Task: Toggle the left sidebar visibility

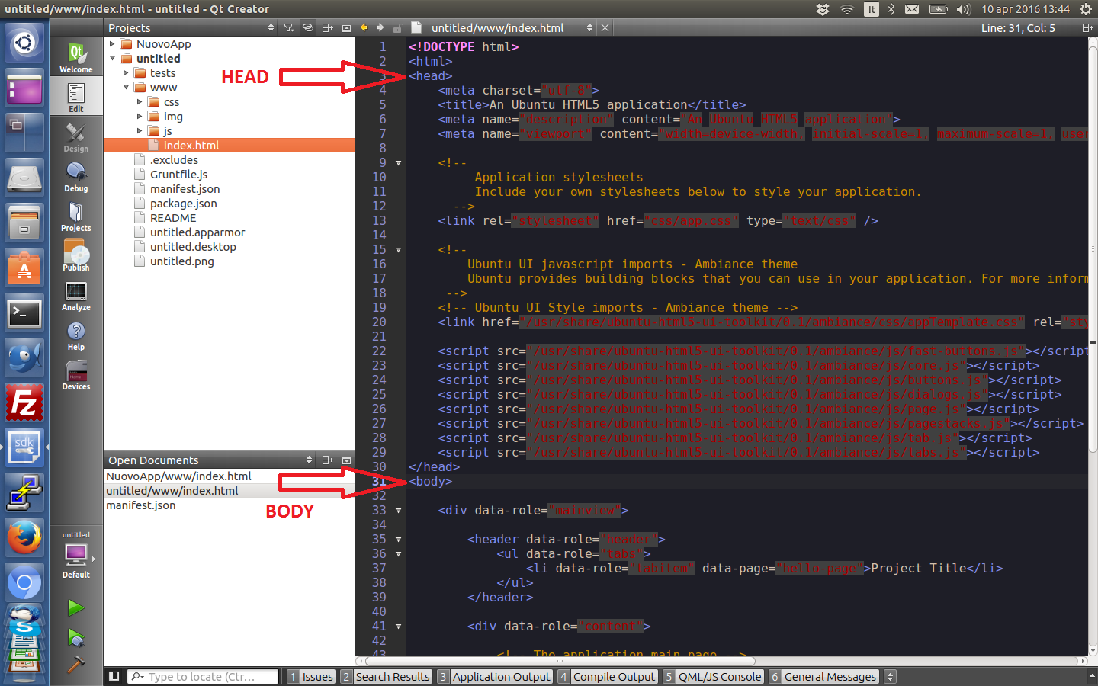Action: pos(114,676)
